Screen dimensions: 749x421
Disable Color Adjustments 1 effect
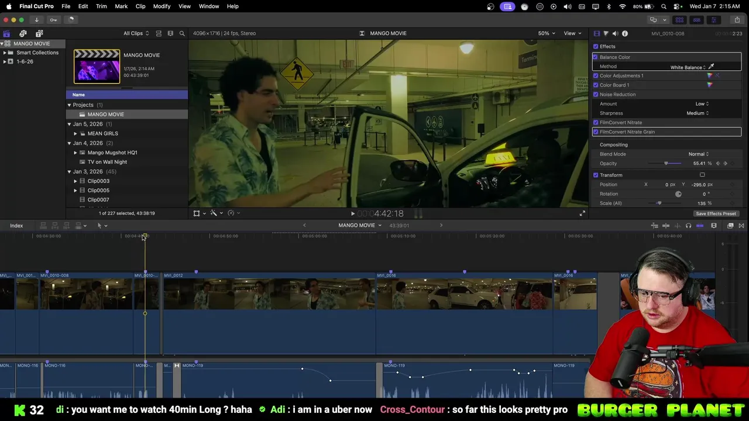pos(596,75)
